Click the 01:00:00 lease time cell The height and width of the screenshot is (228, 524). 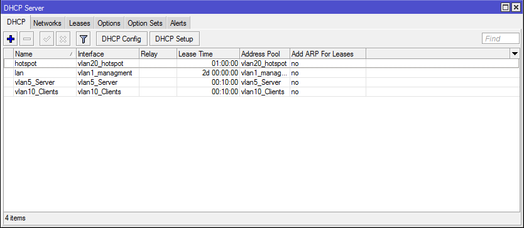click(x=208, y=63)
